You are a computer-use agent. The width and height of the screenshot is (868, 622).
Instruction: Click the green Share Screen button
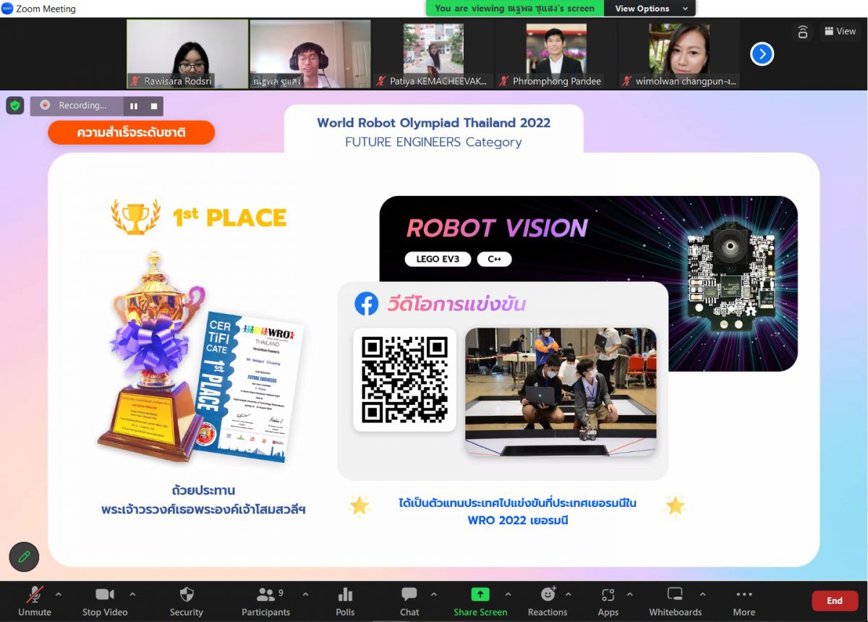pyautogui.click(x=480, y=601)
